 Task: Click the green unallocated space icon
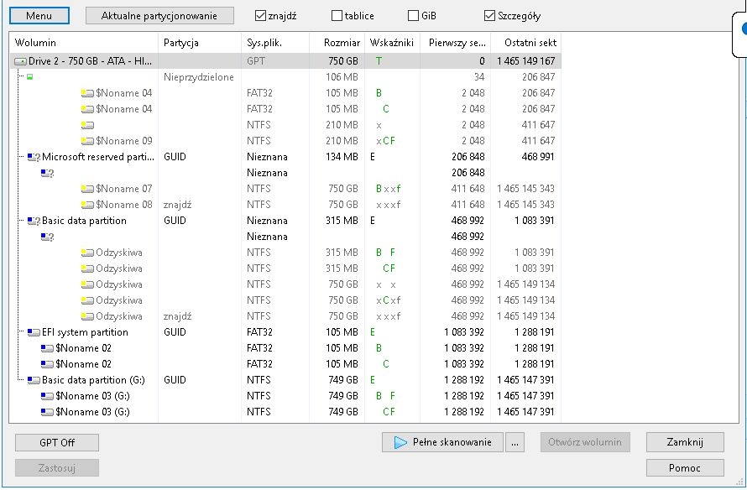click(30, 77)
